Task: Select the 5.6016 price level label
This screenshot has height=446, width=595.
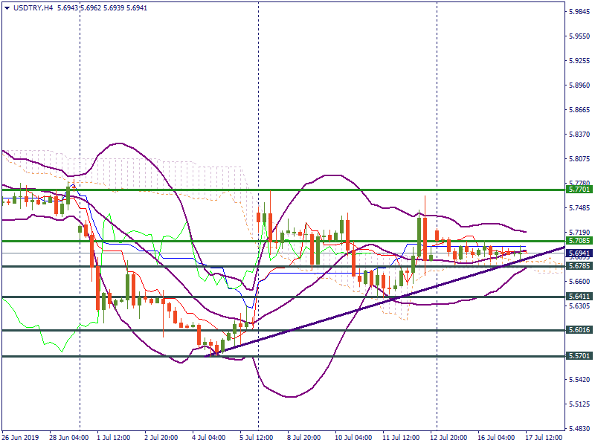Action: [579, 330]
